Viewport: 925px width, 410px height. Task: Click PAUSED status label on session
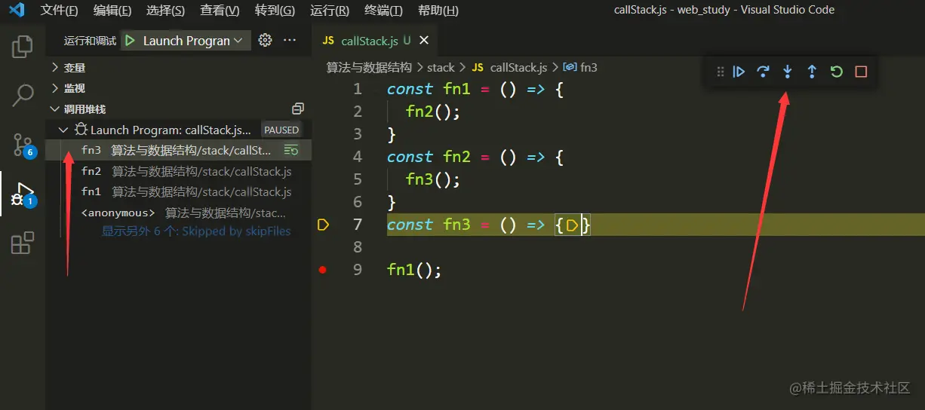coord(281,130)
